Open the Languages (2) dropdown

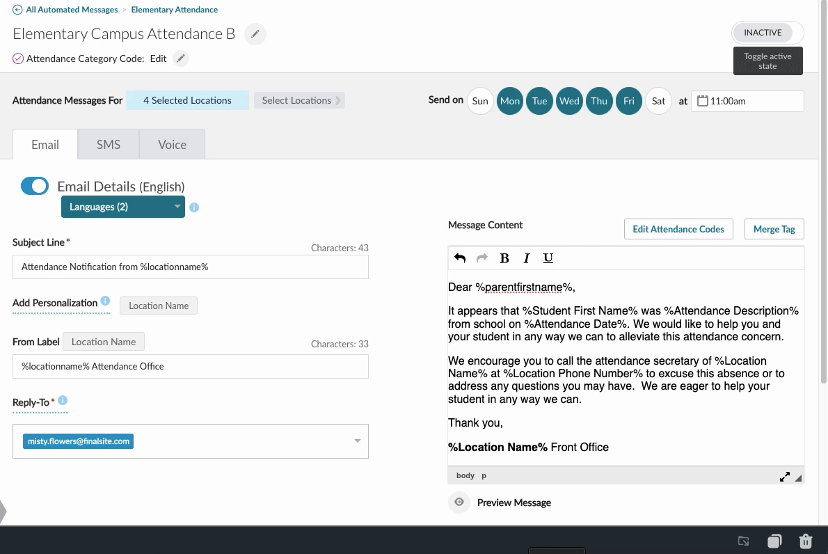pyautogui.click(x=123, y=207)
